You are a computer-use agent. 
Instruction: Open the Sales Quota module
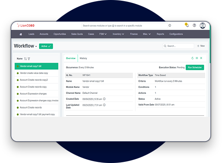(77, 34)
